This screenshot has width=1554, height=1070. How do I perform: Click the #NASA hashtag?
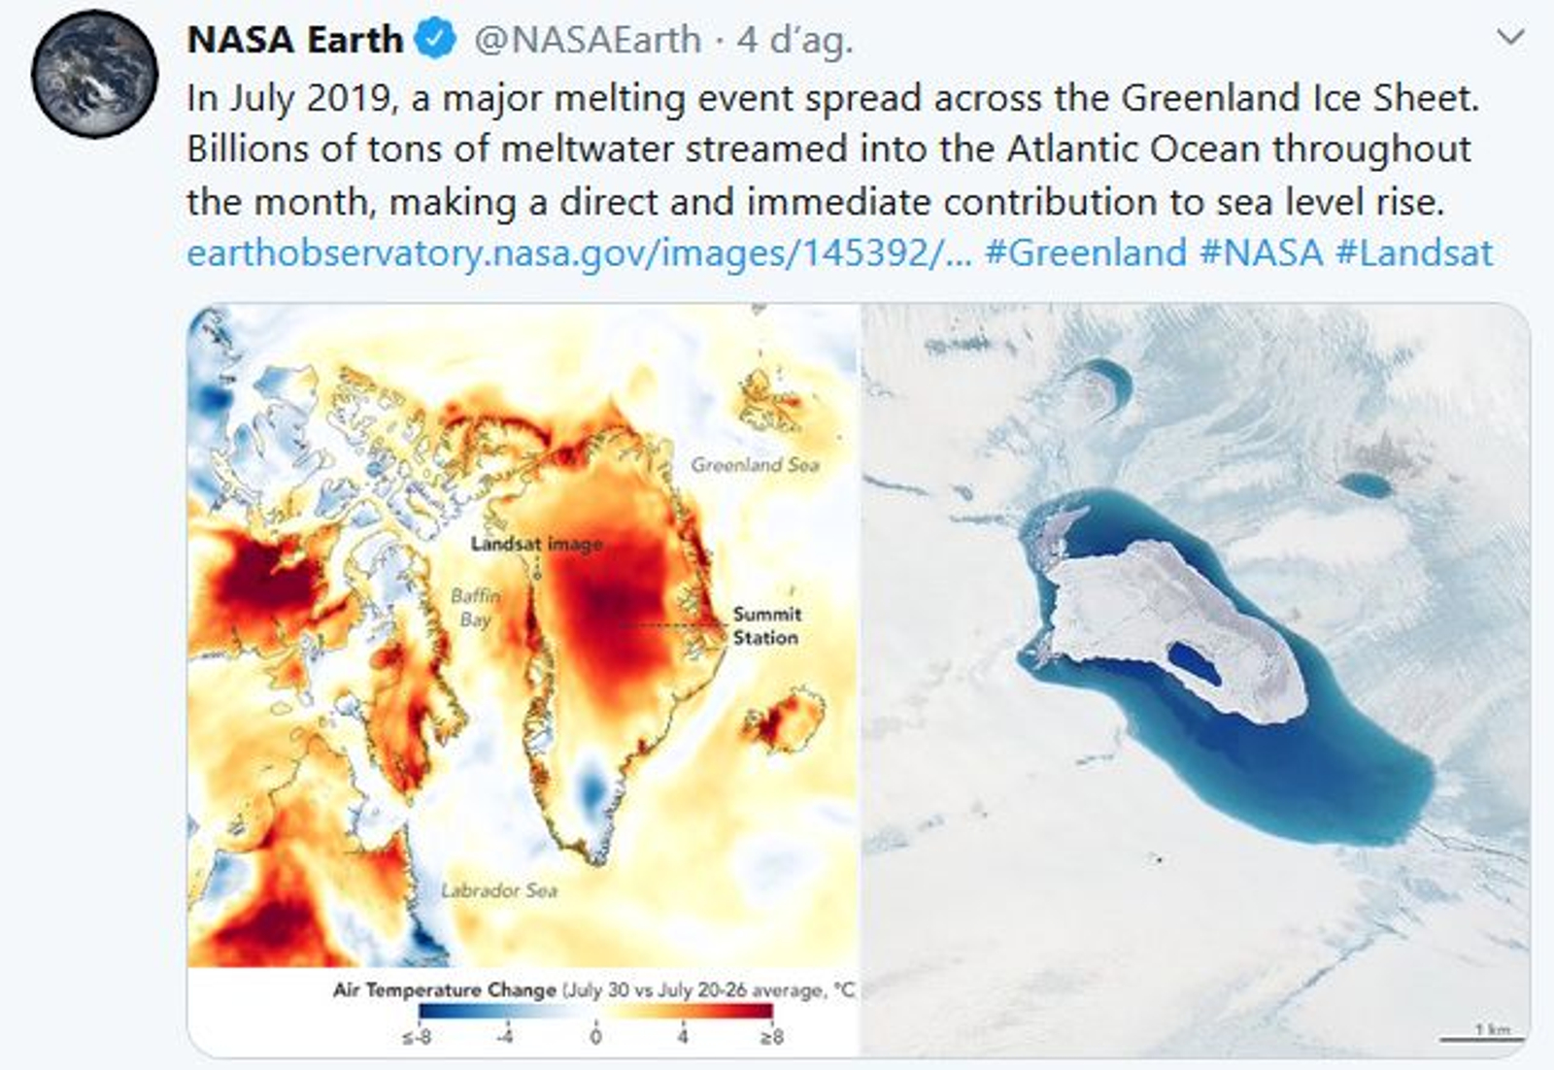1261,253
